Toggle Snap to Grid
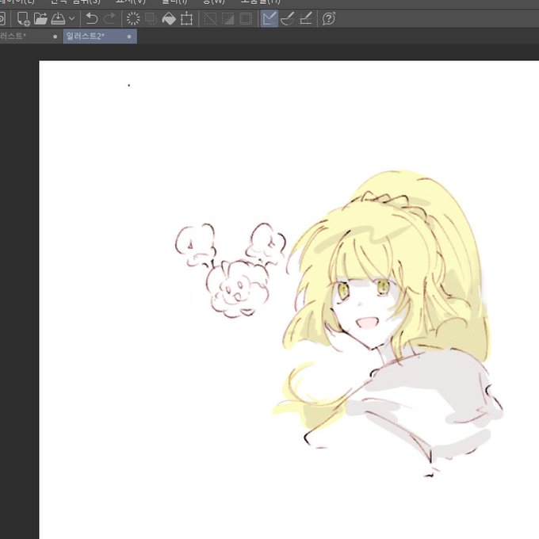The image size is (539, 539). (306, 19)
